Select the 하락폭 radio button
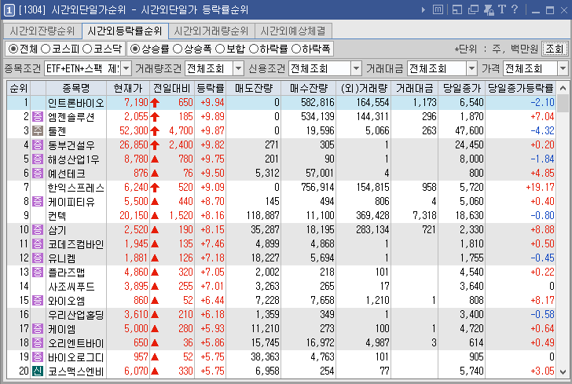Screen dimensions: 572x384 pos(296,49)
